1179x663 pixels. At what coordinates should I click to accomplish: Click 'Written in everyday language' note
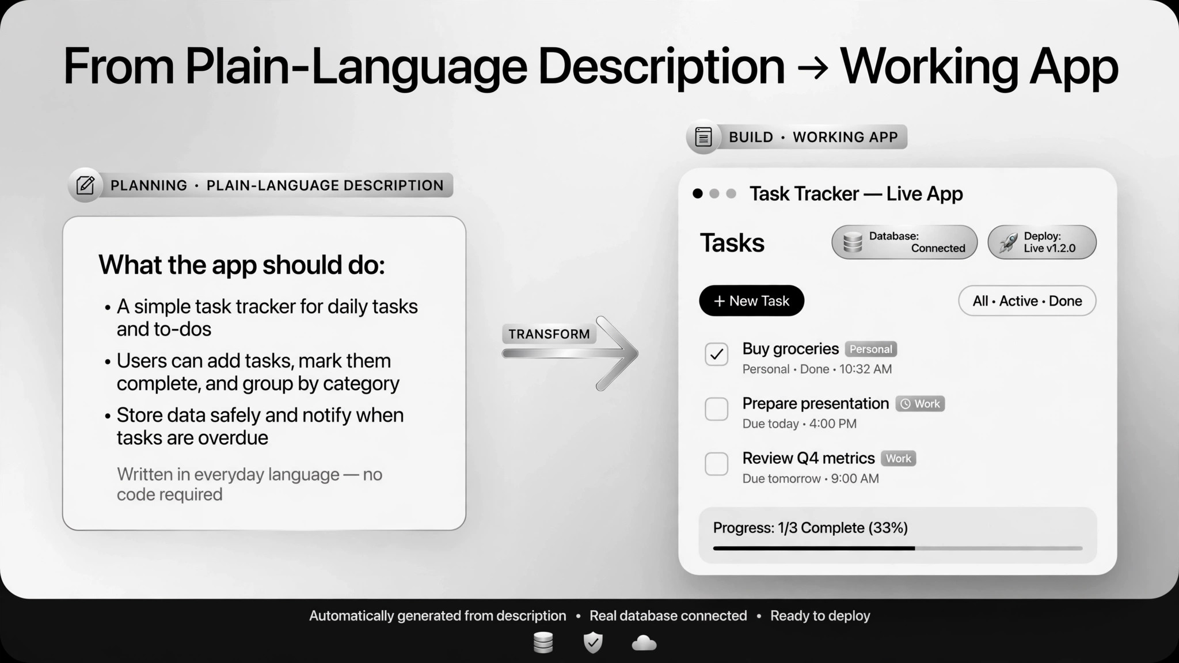tap(249, 484)
